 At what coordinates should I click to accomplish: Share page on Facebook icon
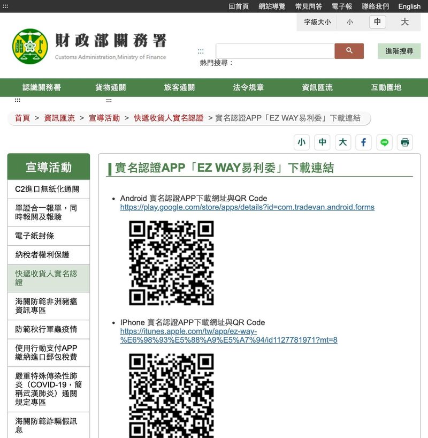click(363, 142)
